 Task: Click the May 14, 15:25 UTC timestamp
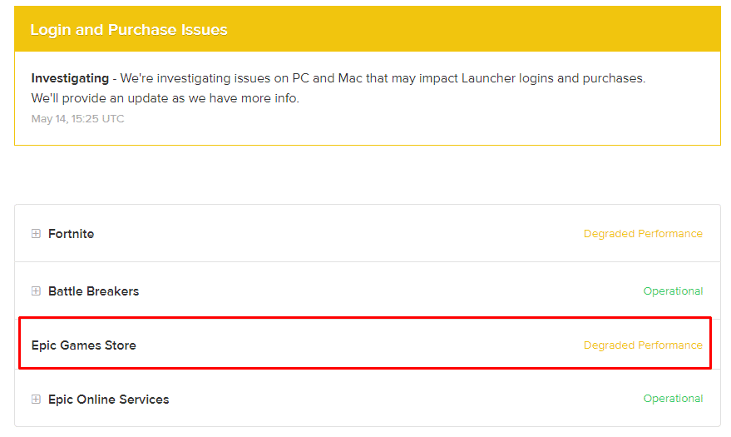click(77, 119)
